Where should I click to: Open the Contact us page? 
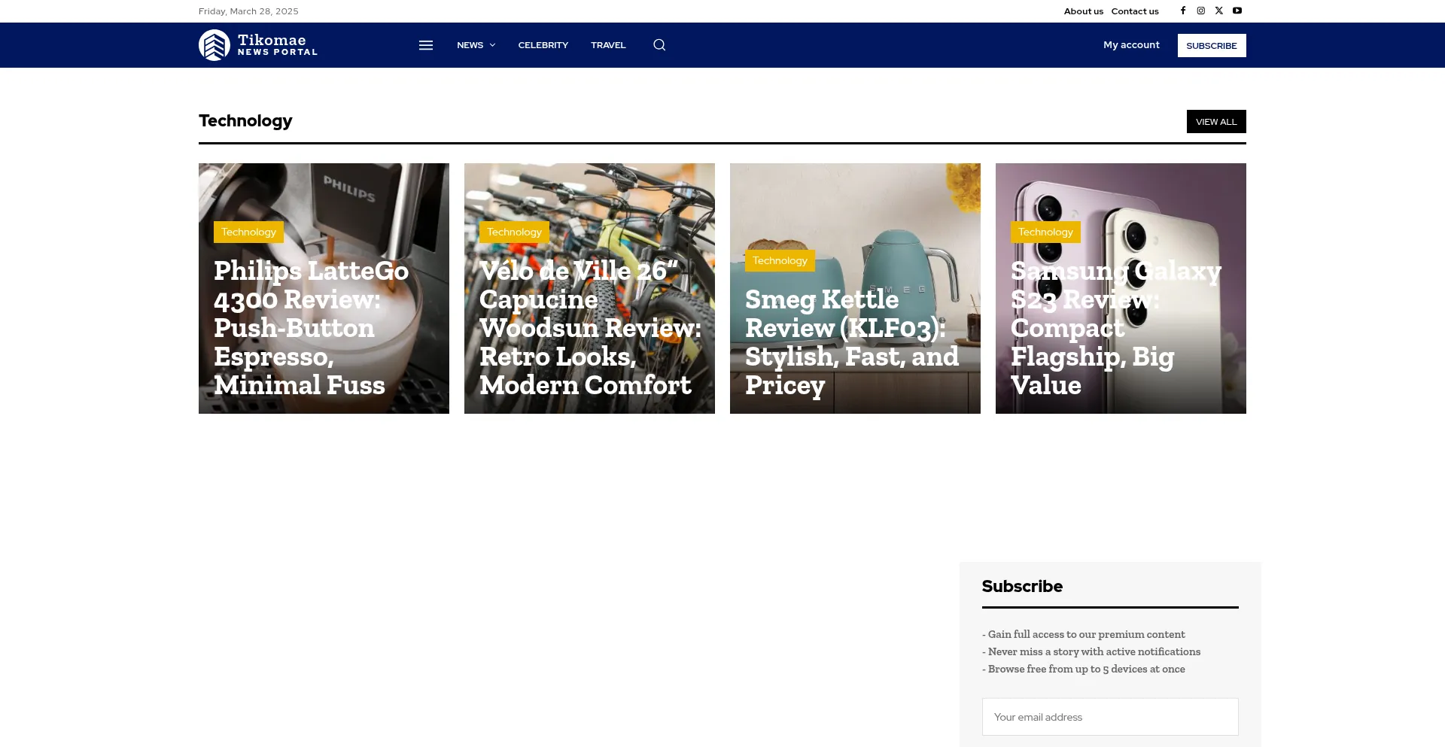tap(1135, 11)
